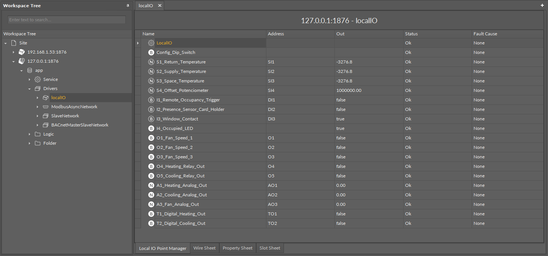Image resolution: width=548 pixels, height=256 pixels.
Task: Click the pin icon on Workspace Tree panel
Action: click(x=128, y=6)
